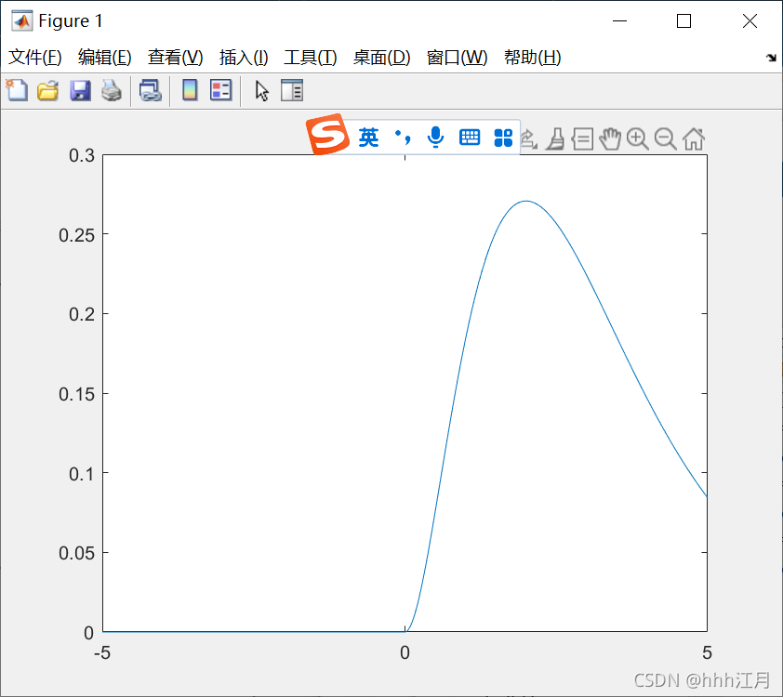Maximize the Figure 1 window
This screenshot has width=783, height=697.
coord(683,21)
